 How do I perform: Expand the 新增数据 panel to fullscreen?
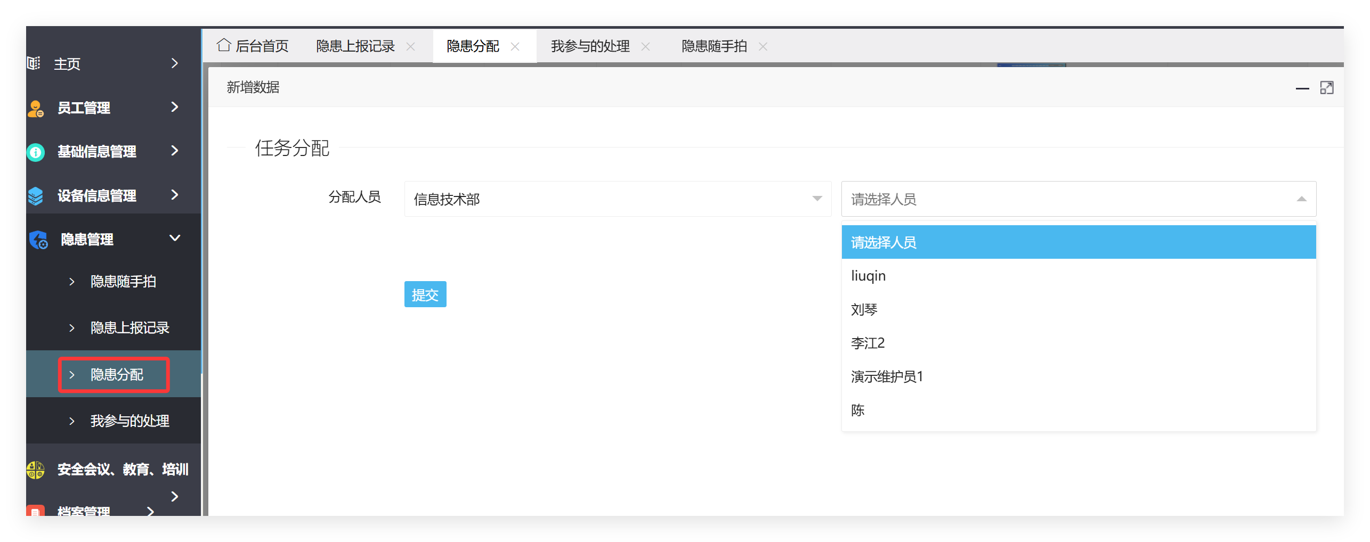1327,87
